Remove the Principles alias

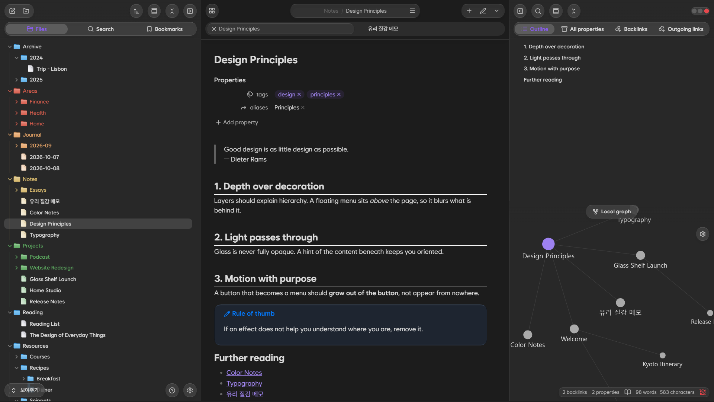tap(303, 108)
